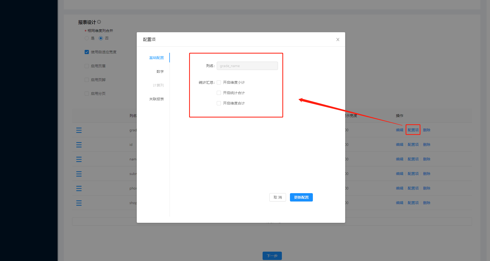Open the 计算列 tab
This screenshot has height=261, width=490.
pos(158,85)
